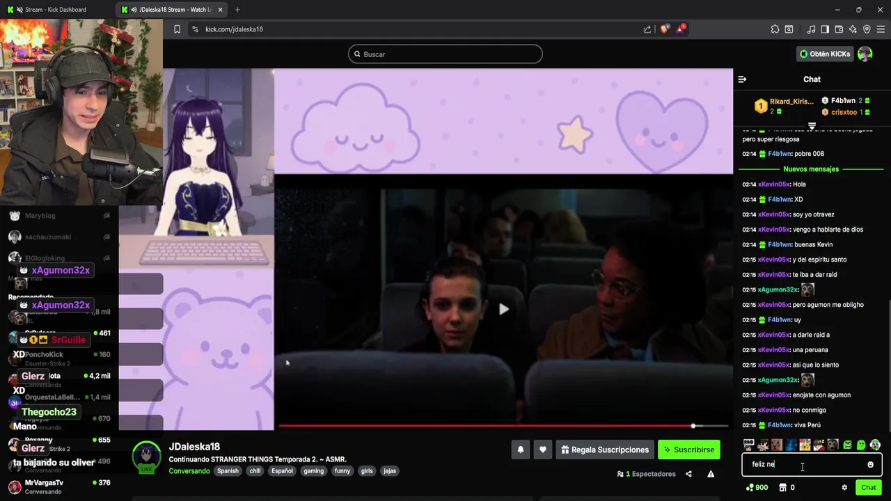891x501 pixels.
Task: Play the paused stream video
Action: (503, 310)
